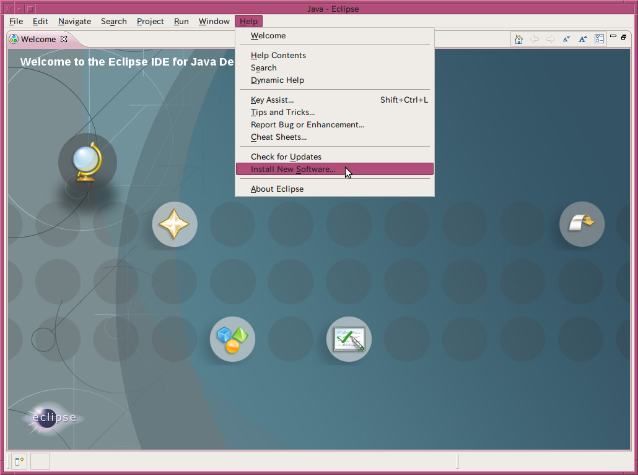
Task: Click the forward navigation arrow
Action: coord(551,39)
